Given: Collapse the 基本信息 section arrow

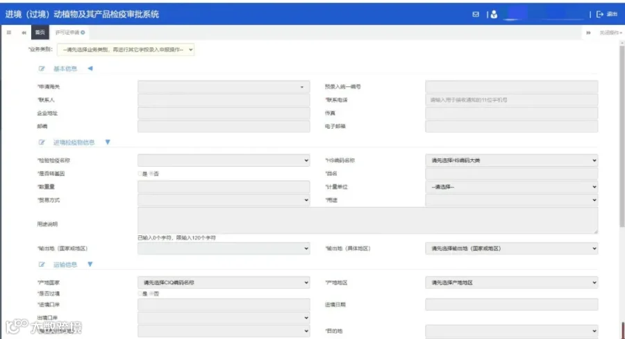Looking at the screenshot, I should pyautogui.click(x=90, y=68).
